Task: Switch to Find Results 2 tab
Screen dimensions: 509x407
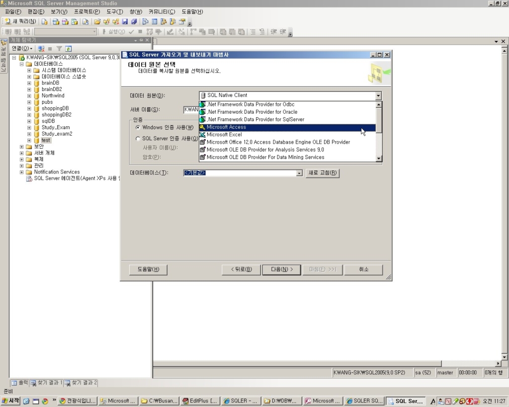Action: 81,383
